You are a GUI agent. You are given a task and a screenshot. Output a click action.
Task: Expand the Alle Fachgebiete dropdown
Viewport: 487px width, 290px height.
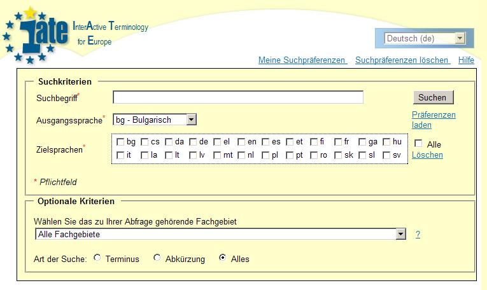220,234
